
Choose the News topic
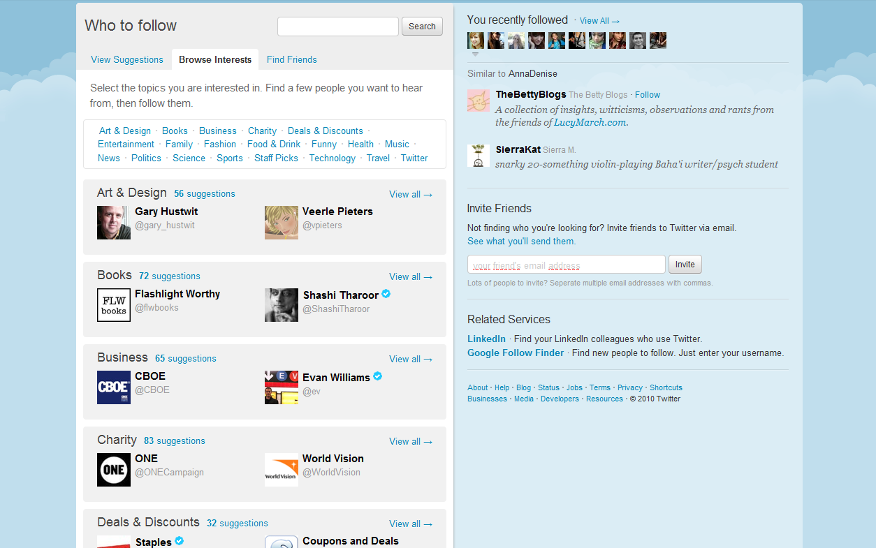(109, 158)
